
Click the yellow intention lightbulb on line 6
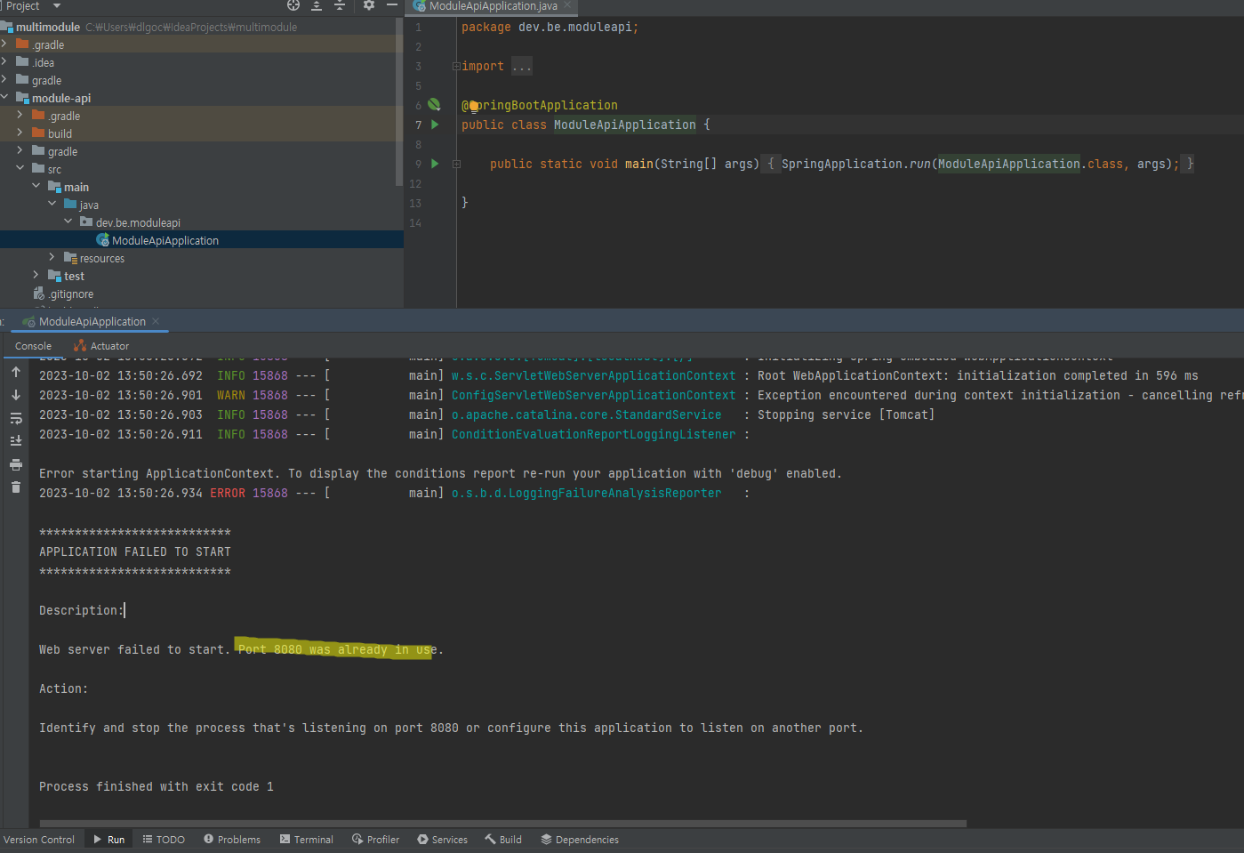(474, 106)
